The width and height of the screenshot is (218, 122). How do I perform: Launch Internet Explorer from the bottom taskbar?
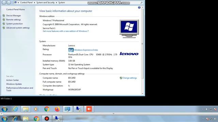[15, 119]
